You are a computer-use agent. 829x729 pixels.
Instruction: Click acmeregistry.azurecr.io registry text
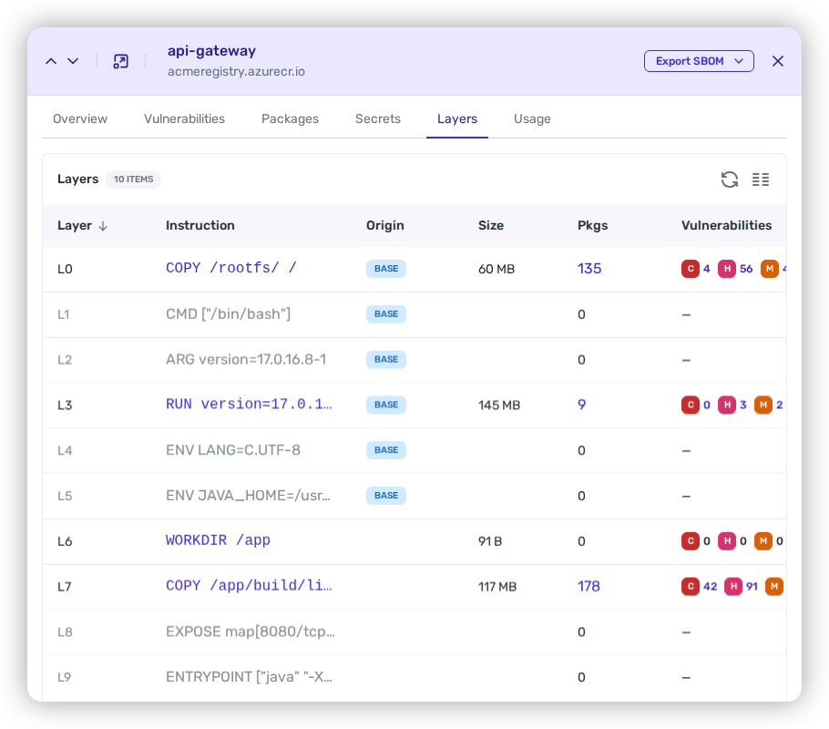click(236, 71)
